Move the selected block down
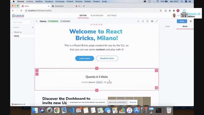 pos(37,74)
